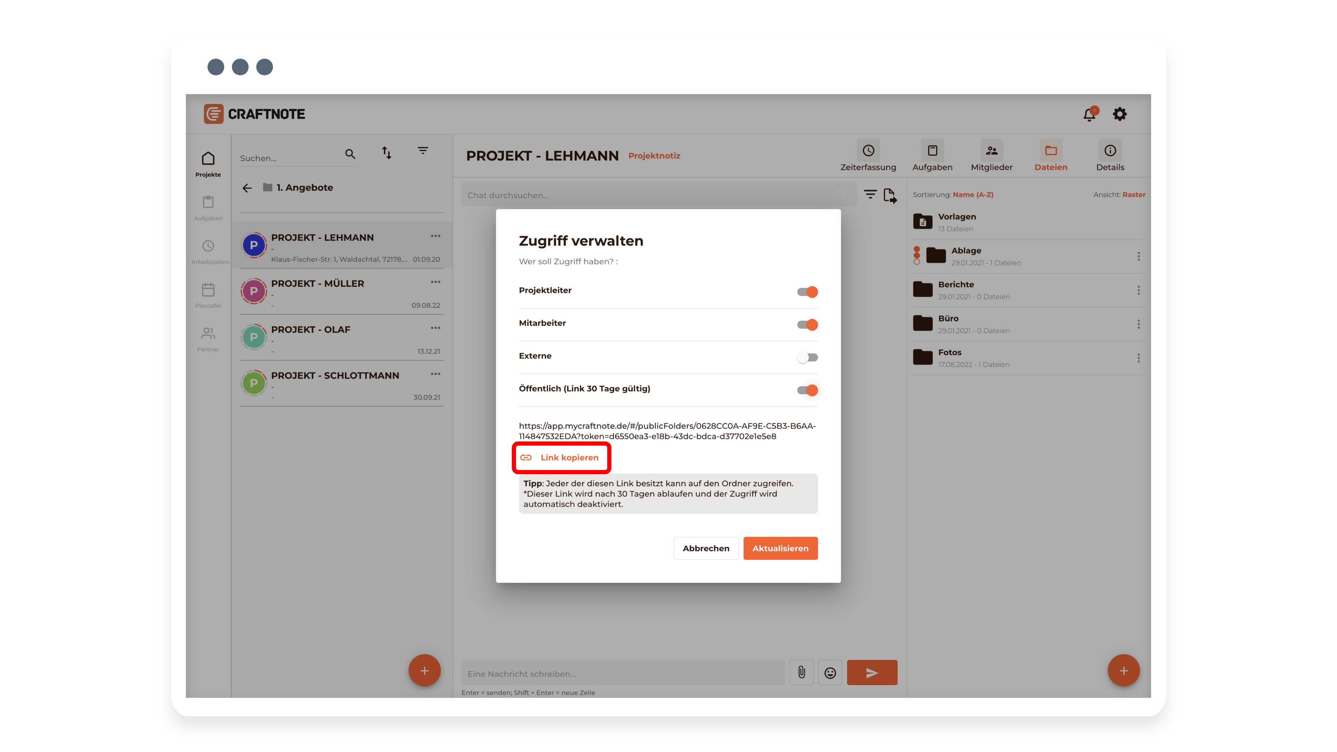Click the paperclip attachment icon
The height and width of the screenshot is (752, 1337).
802,673
